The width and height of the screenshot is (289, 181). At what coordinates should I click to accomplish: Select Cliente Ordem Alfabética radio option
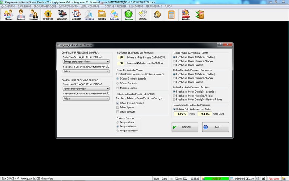tap(174, 57)
